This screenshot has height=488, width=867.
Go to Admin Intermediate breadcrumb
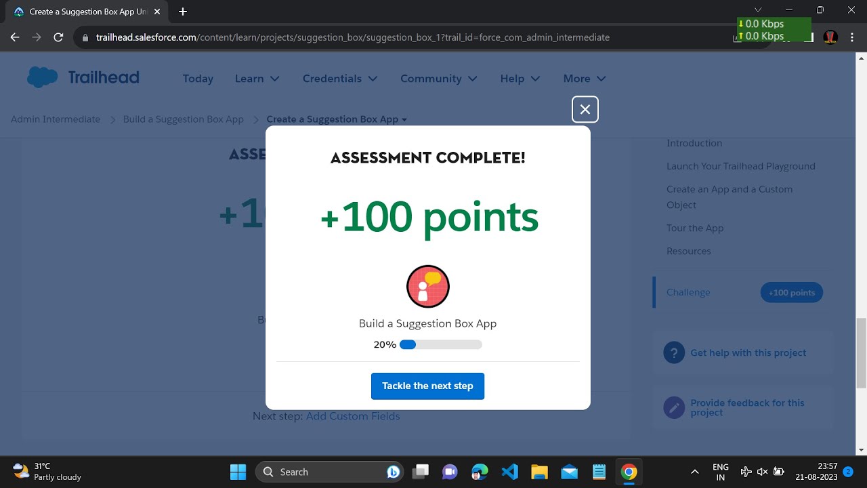click(56, 119)
